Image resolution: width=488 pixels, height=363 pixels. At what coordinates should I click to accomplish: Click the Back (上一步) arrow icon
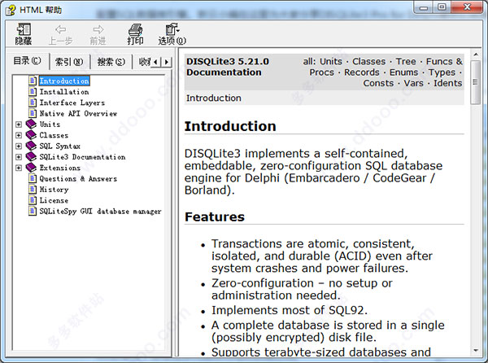coord(60,29)
